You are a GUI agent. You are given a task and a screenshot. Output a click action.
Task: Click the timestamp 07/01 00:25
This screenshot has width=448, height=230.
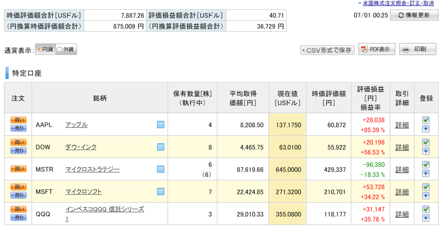pyautogui.click(x=371, y=15)
